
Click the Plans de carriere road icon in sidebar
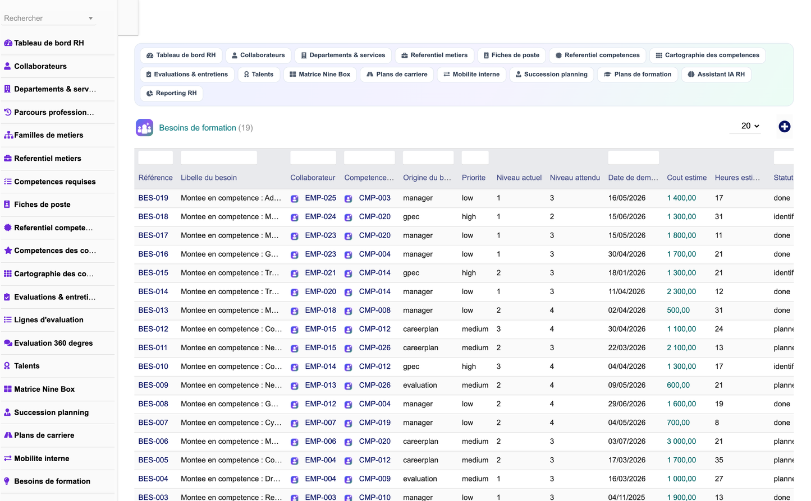click(x=8, y=435)
